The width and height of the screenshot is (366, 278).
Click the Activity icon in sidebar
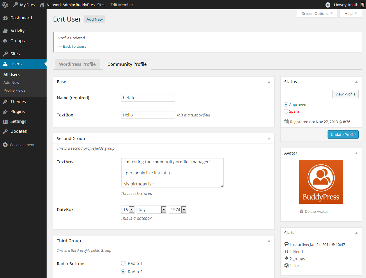(5, 31)
